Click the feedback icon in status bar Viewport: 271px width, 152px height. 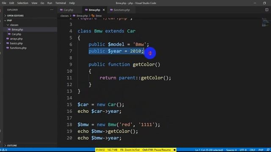click(268, 150)
